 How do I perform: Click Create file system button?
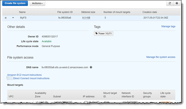(15, 3)
